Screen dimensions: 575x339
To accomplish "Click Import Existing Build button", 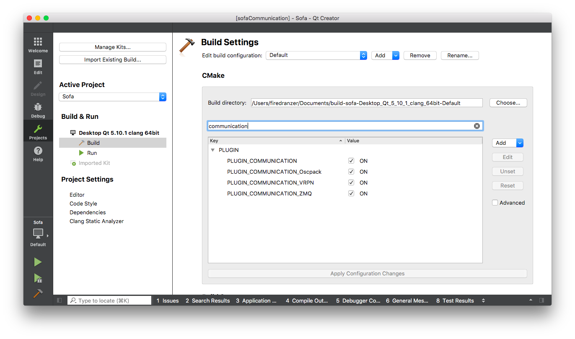I will click(113, 60).
